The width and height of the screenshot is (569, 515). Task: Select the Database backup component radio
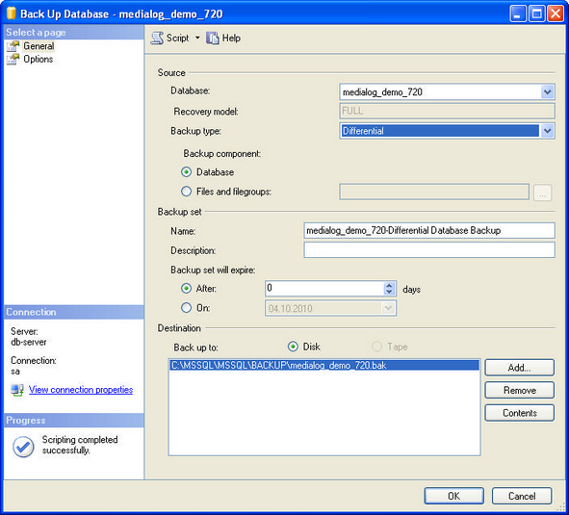(186, 172)
